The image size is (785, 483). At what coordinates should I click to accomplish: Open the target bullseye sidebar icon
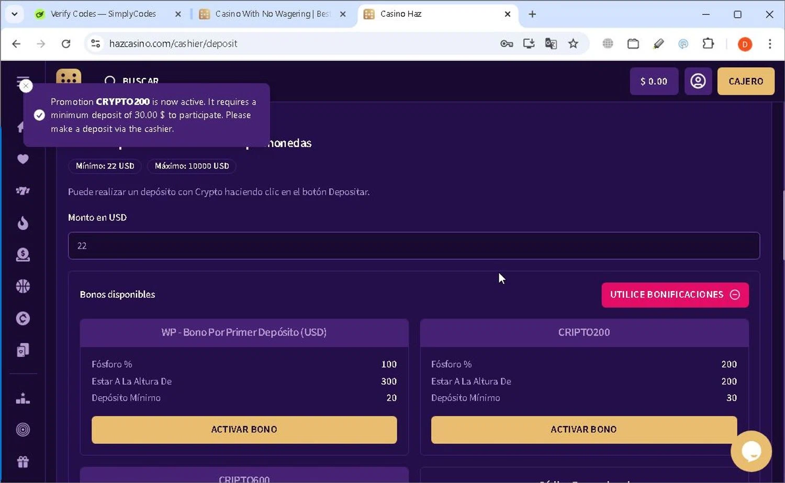(x=23, y=430)
